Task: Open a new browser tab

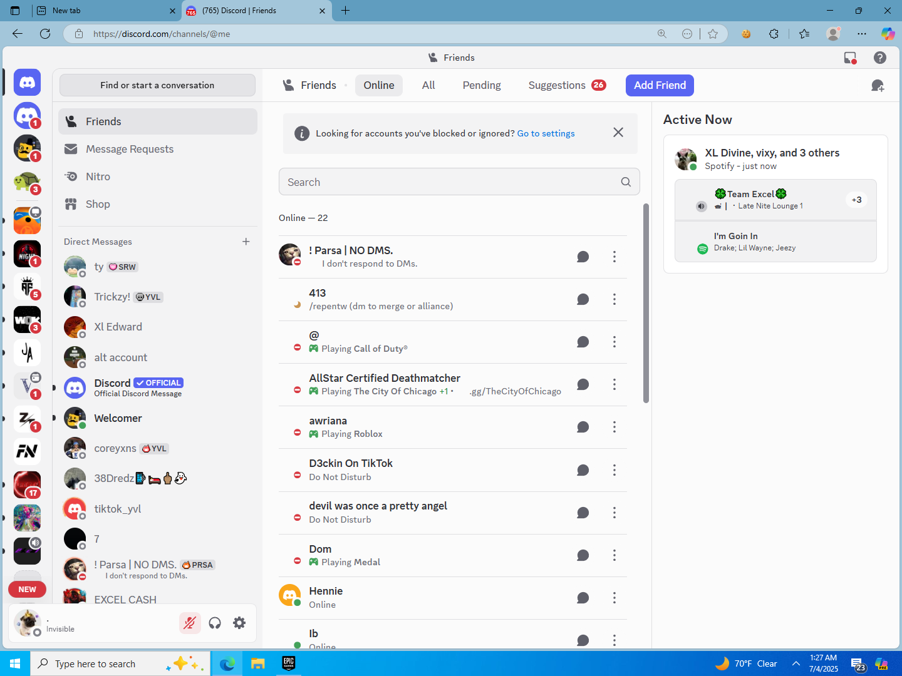Action: 345,11
